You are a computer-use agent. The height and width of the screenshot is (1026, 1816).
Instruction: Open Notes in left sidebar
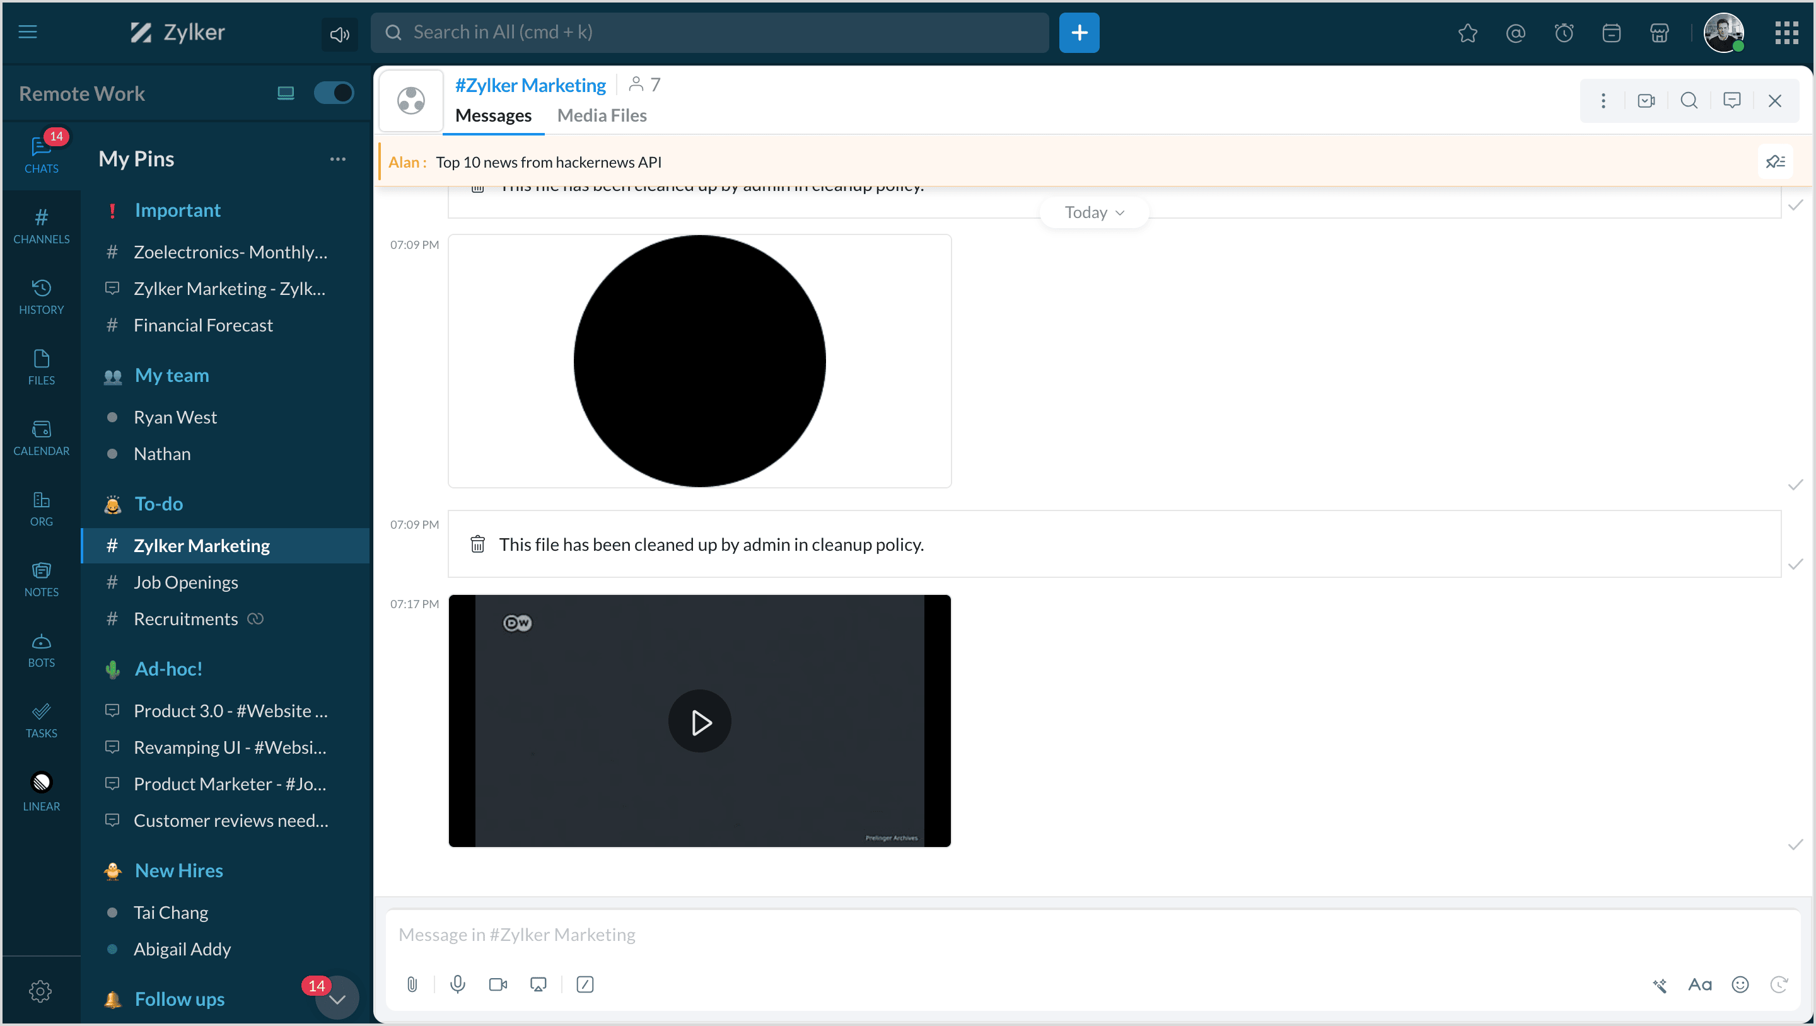click(42, 579)
